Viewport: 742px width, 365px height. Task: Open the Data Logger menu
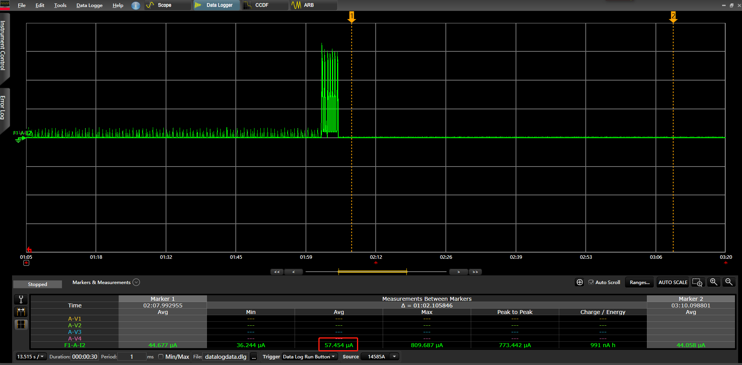[x=90, y=5]
